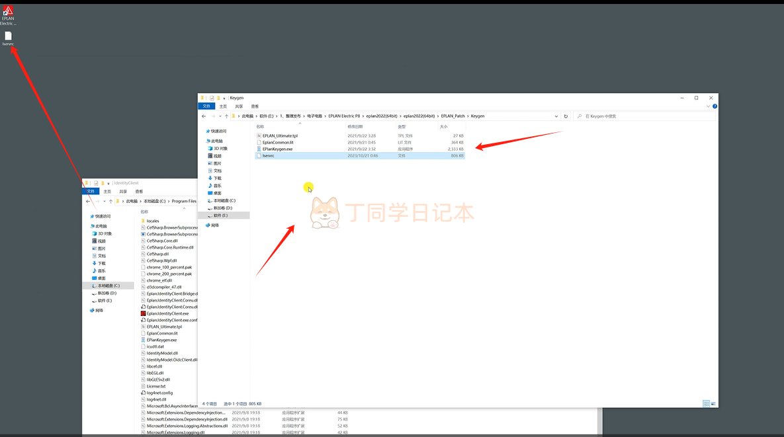This screenshot has height=437, width=784.
Task: Click 电子电路 in the Keygen breadcrumb
Action: pyautogui.click(x=314, y=116)
